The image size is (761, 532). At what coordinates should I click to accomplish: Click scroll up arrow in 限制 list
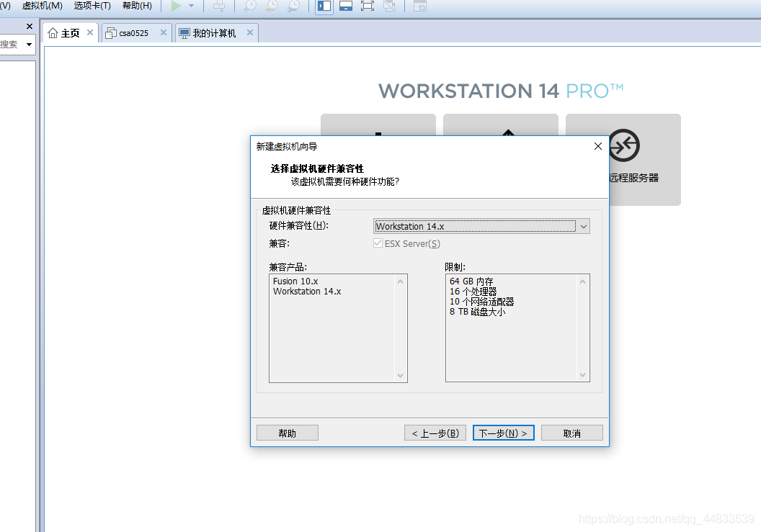click(x=583, y=281)
